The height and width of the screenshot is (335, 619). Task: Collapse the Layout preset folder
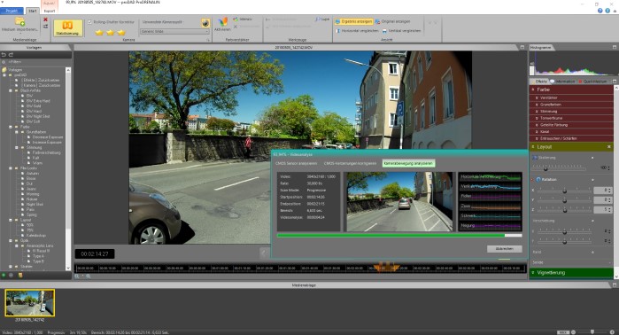point(11,220)
